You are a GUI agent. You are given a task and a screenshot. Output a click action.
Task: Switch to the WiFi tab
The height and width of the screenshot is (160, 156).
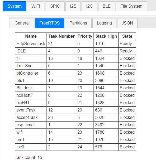coord(36,6)
